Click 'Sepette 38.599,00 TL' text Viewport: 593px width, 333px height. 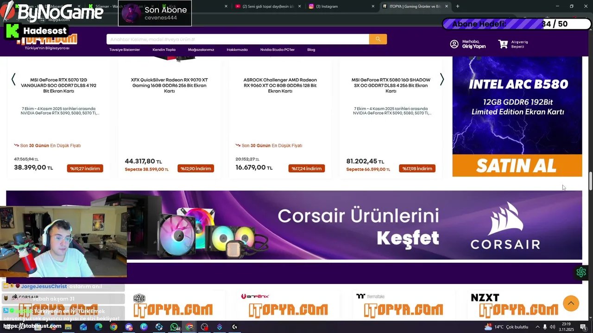coord(147,170)
